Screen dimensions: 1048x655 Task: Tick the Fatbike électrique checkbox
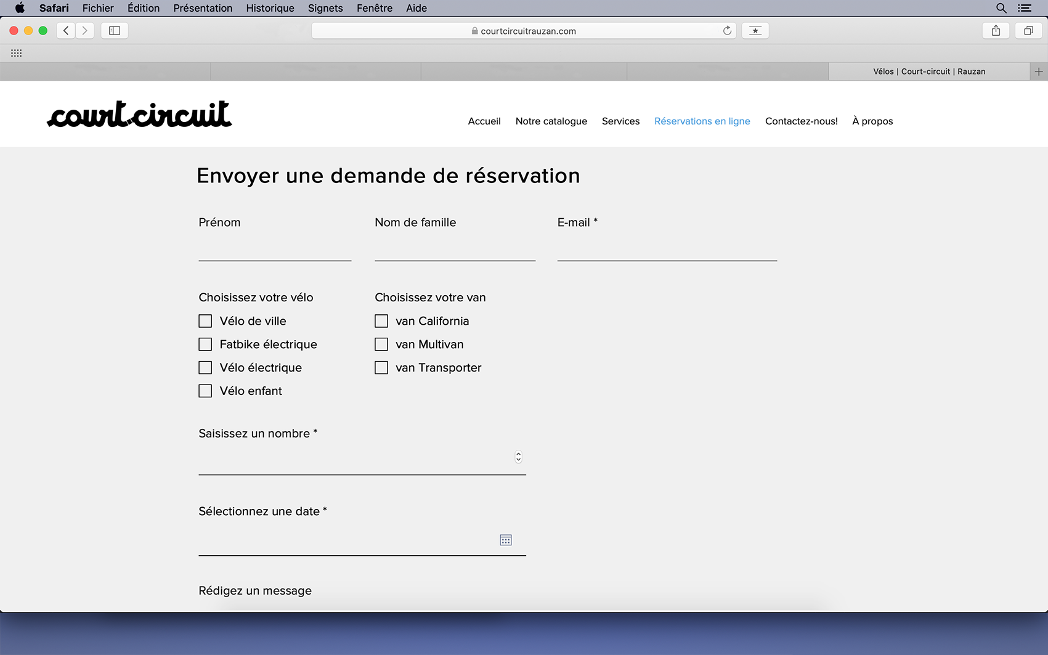[205, 344]
